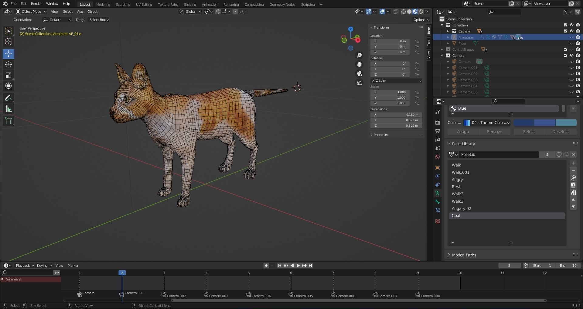The width and height of the screenshot is (583, 309).
Task: Jump to timeline end frame
Action: click(310, 266)
